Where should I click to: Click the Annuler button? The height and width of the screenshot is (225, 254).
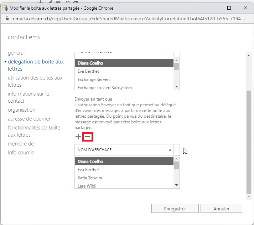point(221,209)
